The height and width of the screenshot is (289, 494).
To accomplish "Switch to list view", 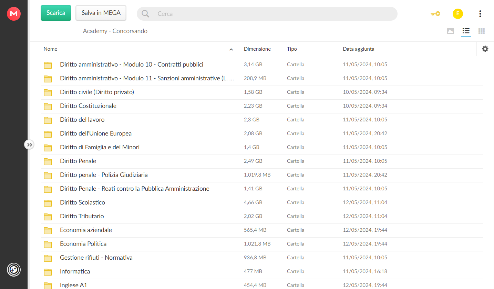I will [x=466, y=31].
